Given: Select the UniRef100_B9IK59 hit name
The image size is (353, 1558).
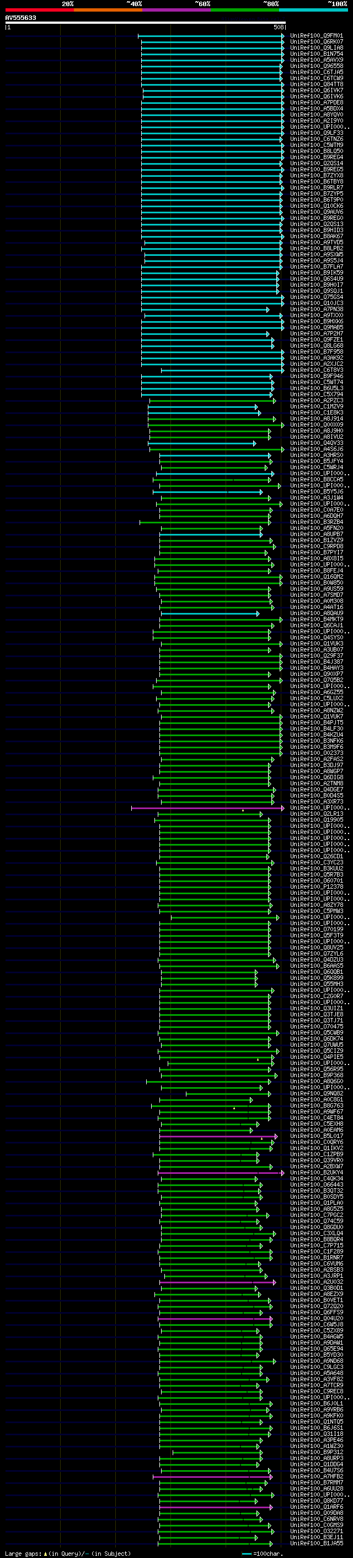Looking at the screenshot, I should tap(316, 273).
